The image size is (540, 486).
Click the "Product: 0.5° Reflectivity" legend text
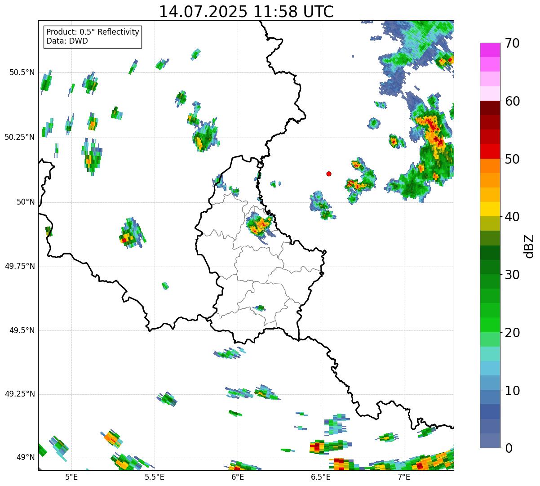click(93, 32)
